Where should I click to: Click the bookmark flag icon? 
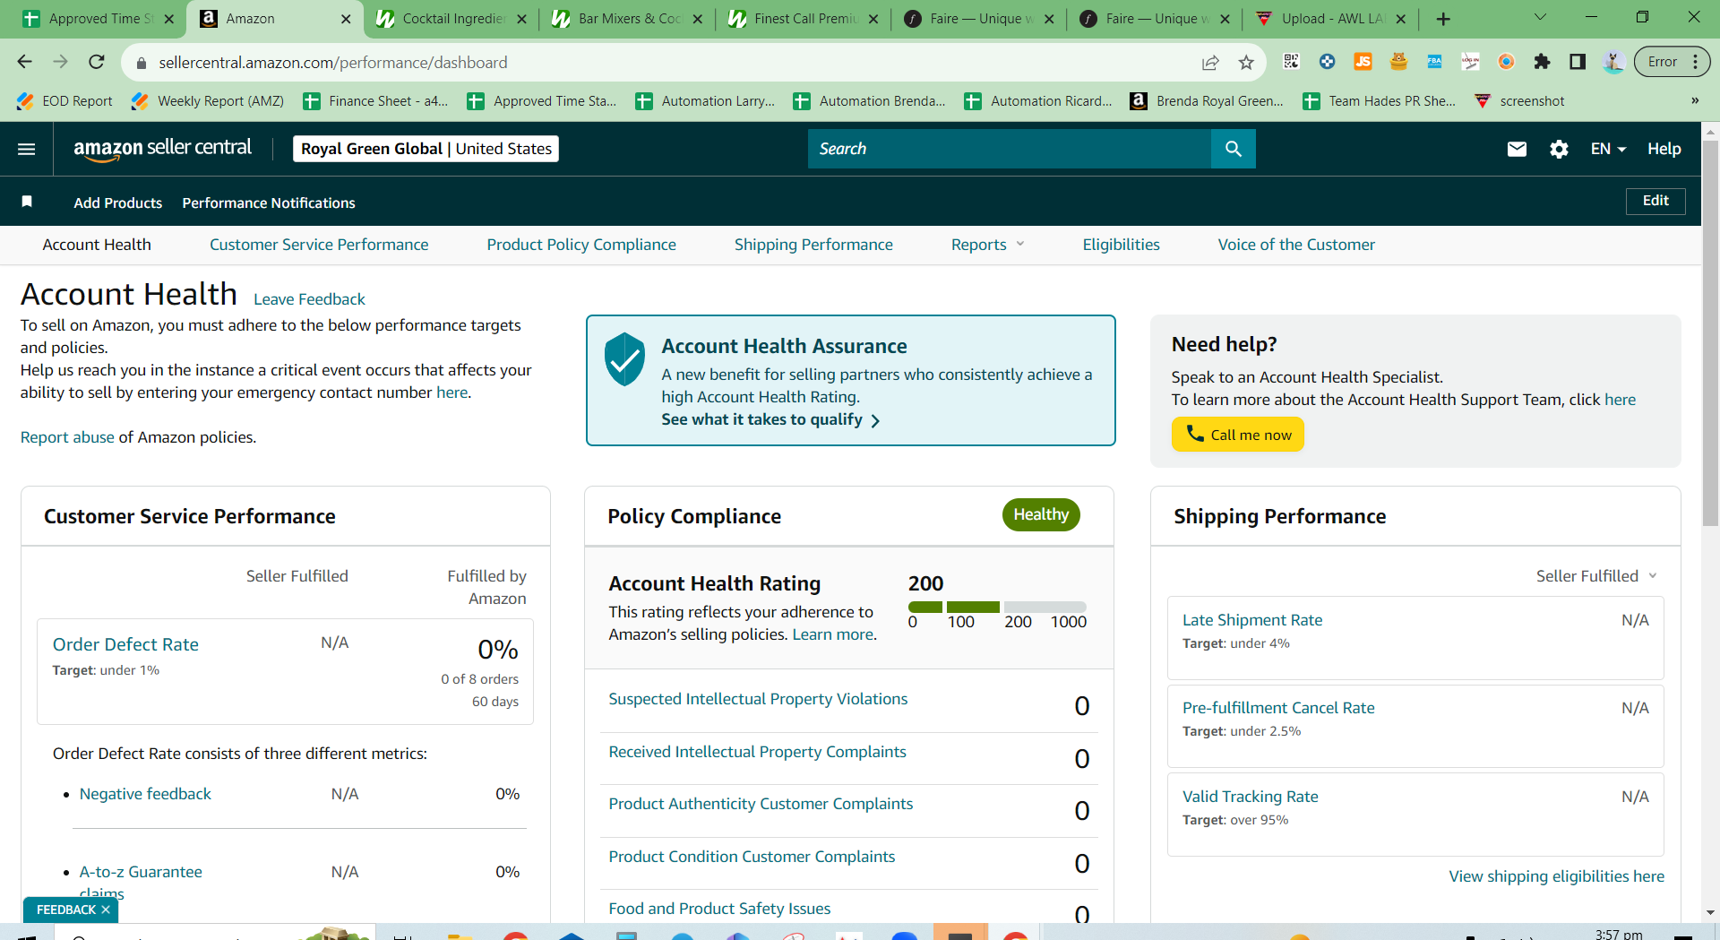[27, 202]
